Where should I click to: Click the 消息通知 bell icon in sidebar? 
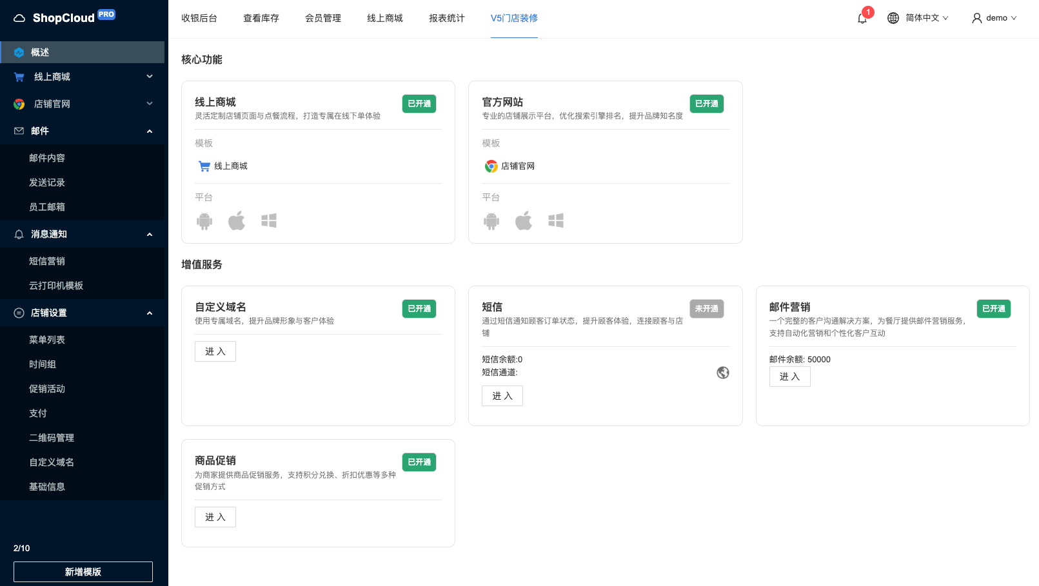click(x=19, y=234)
